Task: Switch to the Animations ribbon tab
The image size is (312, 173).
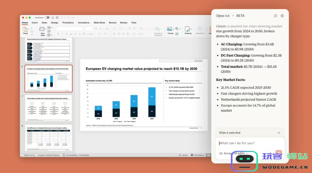Action: point(83,23)
